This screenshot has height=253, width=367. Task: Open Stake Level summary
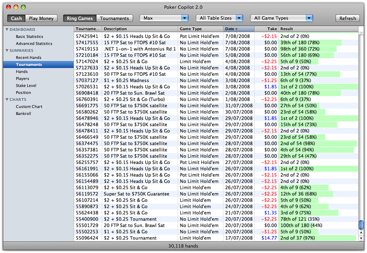pyautogui.click(x=26, y=85)
